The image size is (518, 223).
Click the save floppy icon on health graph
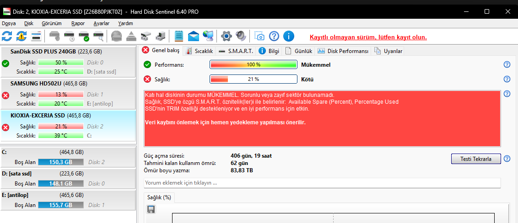pyautogui.click(x=151, y=209)
